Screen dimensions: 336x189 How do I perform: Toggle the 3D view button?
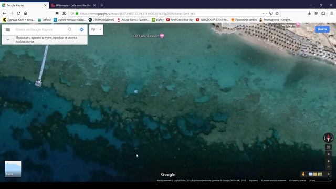pos(328,147)
